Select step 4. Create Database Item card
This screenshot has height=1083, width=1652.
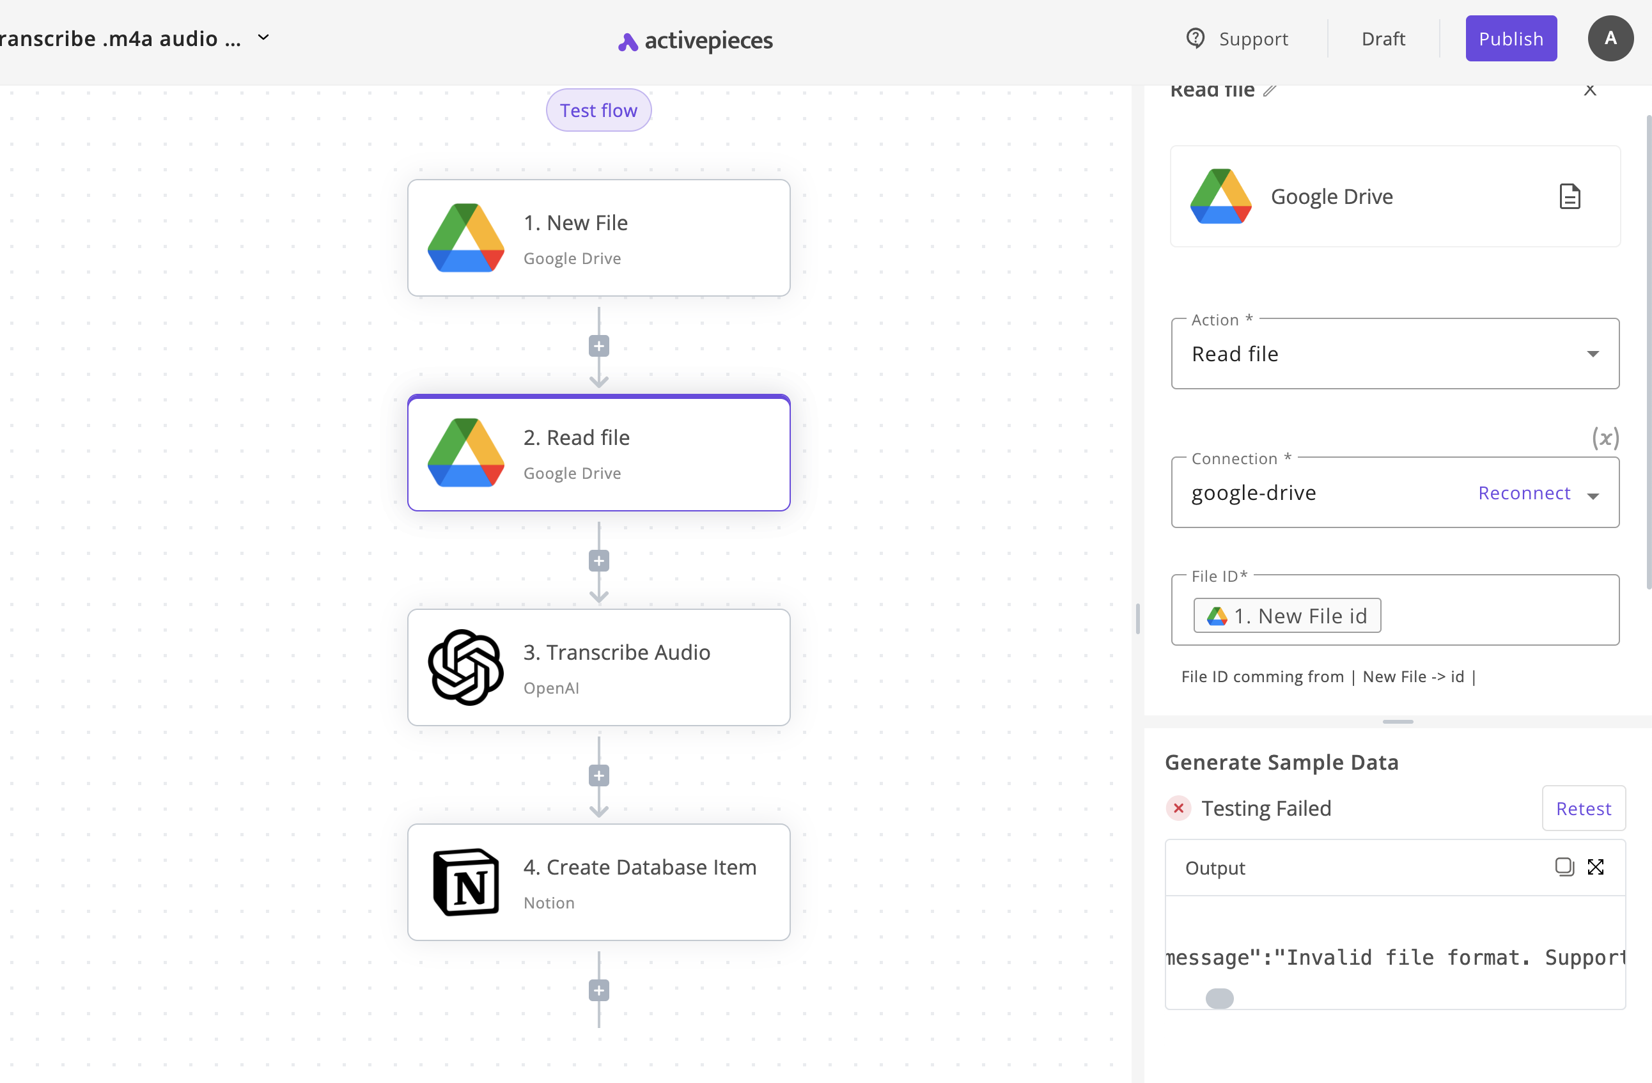599,882
